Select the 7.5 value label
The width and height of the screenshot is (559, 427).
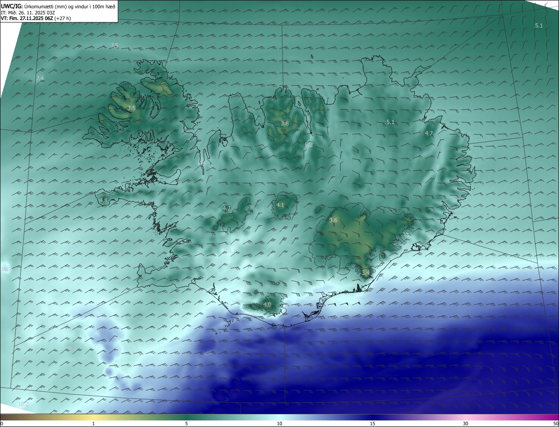[114, 45]
